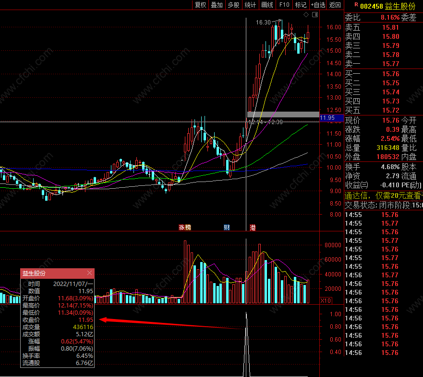
Task: Click the popup 最低价 11.34 value
Action: click(x=75, y=313)
